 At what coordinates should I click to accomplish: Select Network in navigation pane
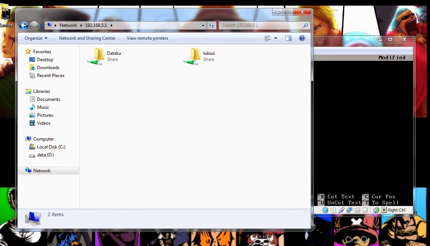point(48,170)
